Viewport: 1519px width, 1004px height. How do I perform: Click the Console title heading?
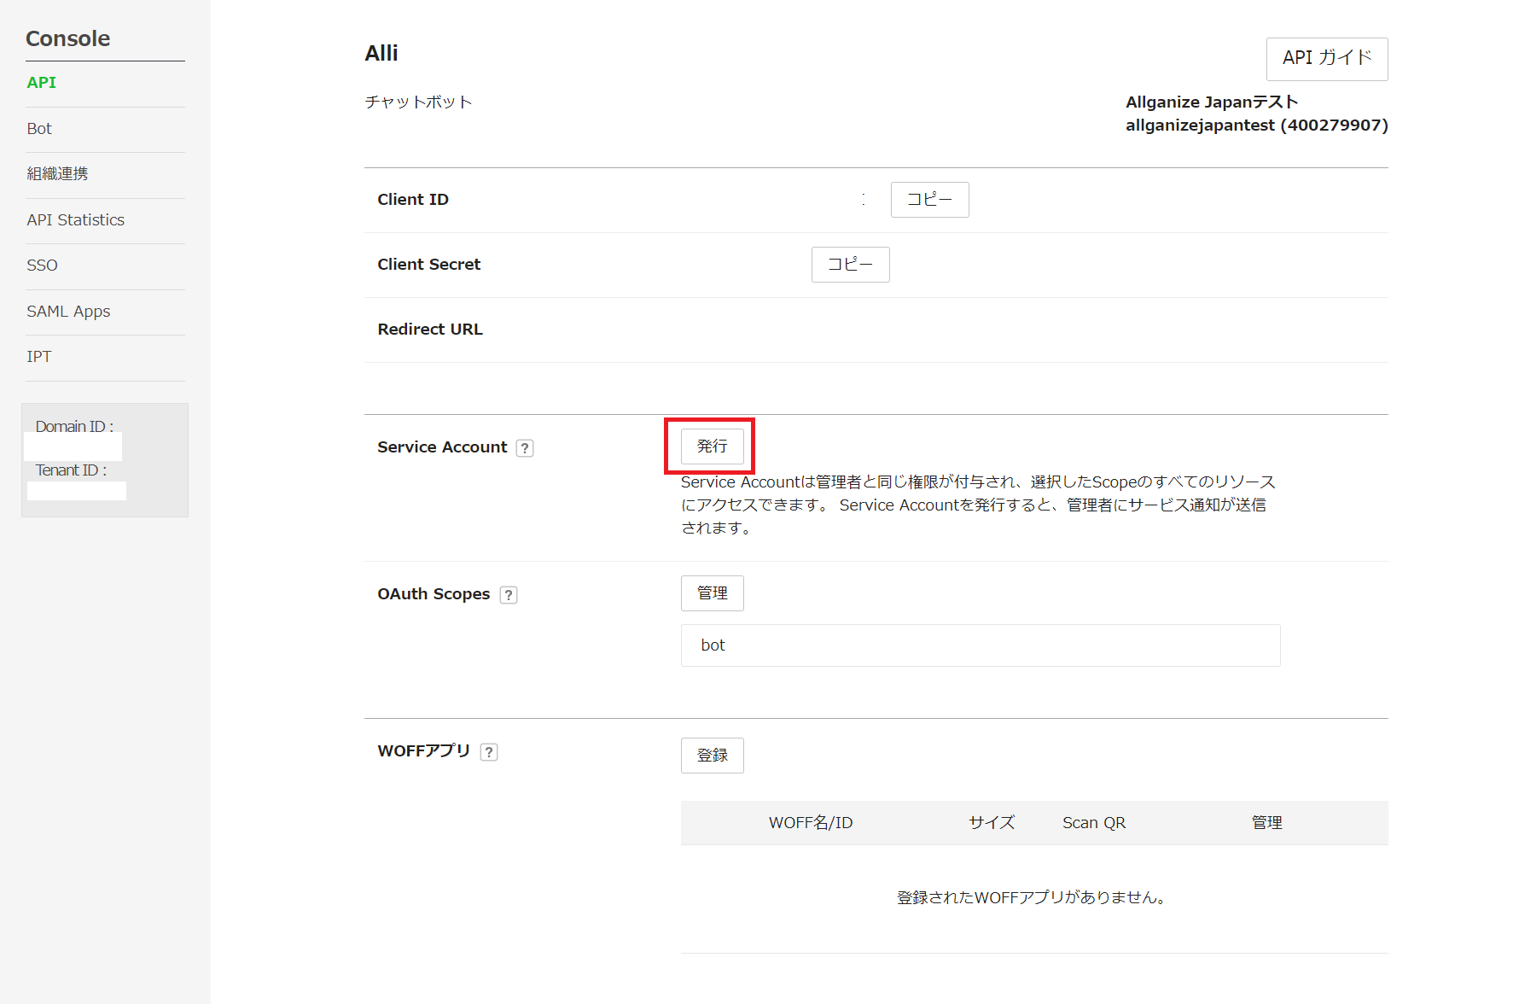click(67, 38)
